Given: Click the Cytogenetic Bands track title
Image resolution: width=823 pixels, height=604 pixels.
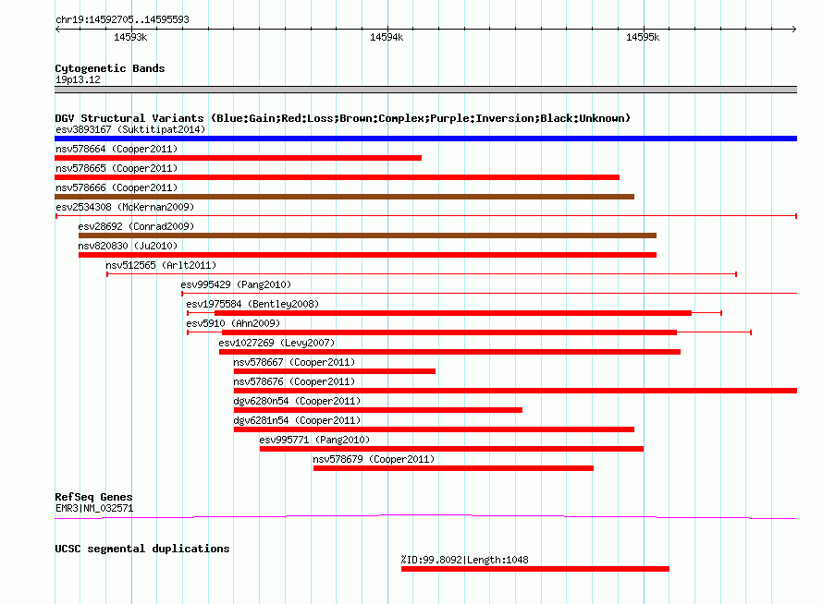Looking at the screenshot, I should tap(110, 68).
